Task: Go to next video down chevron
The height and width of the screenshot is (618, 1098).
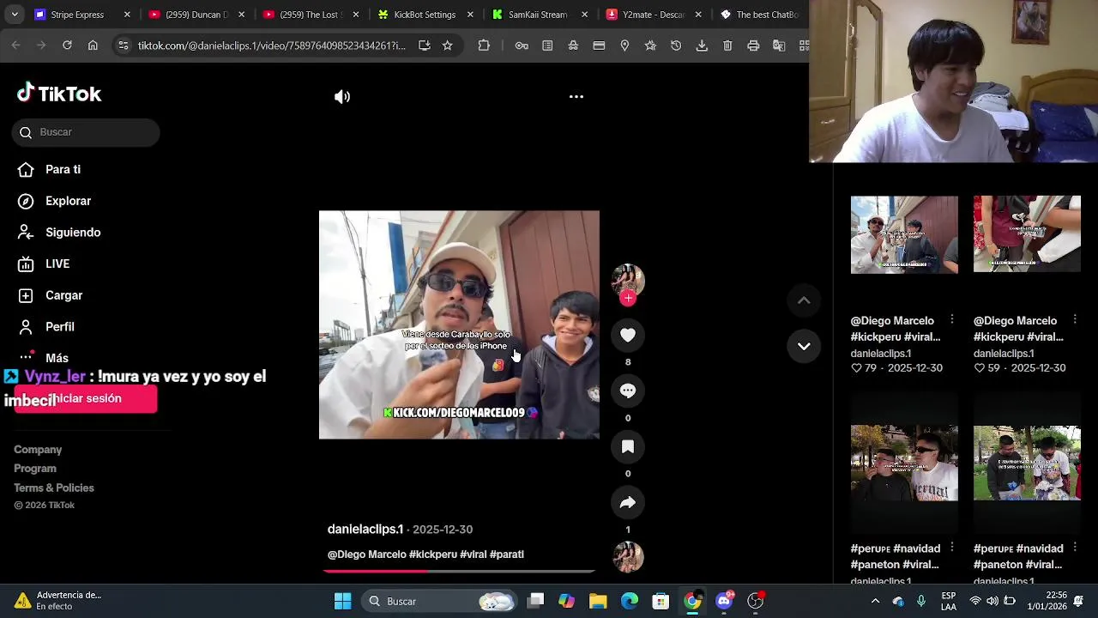Action: (x=804, y=346)
